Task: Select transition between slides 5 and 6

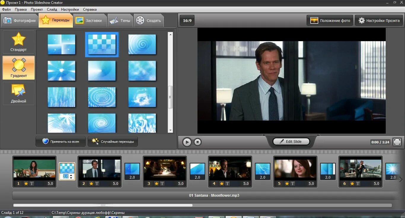Action: (x=328, y=169)
